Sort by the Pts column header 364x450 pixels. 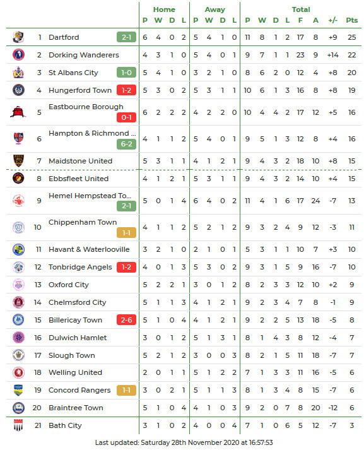pyautogui.click(x=351, y=20)
